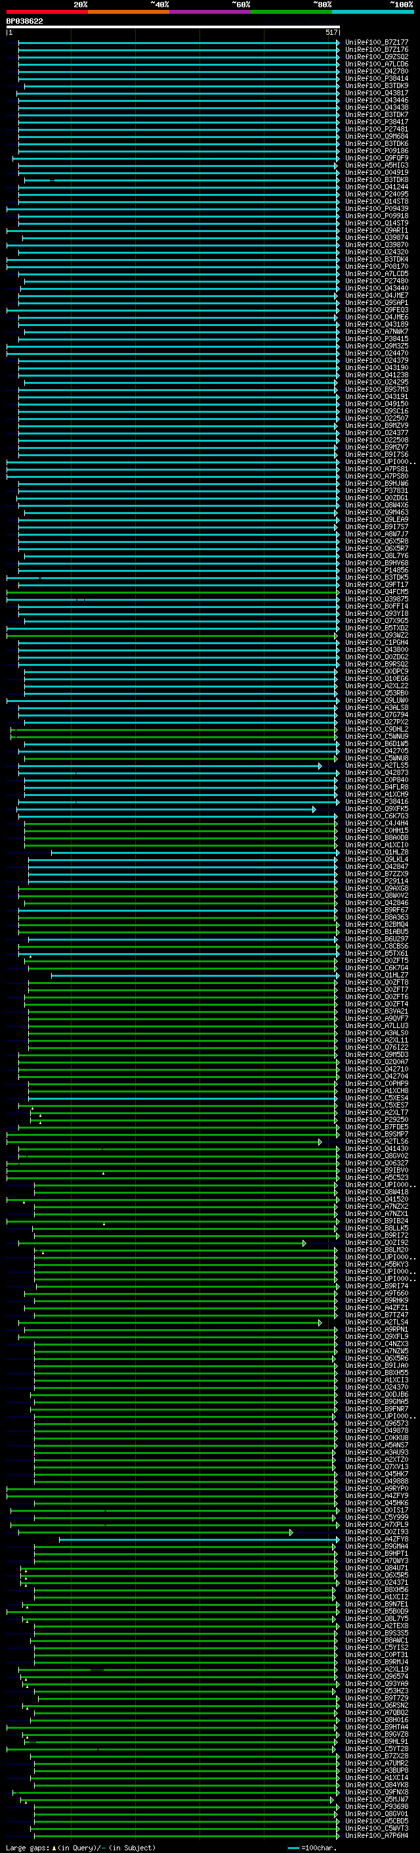
Task: Click the purple 40-60% identity color segment
Action: (x=209, y=12)
